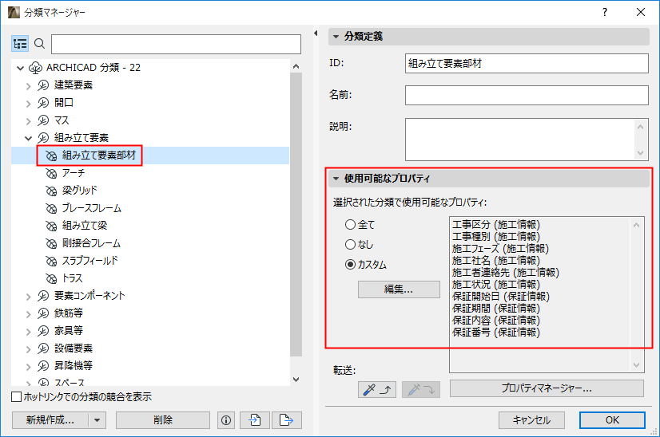
Task: Select 保証番号 (保証情報) in property list
Action: [x=496, y=333]
